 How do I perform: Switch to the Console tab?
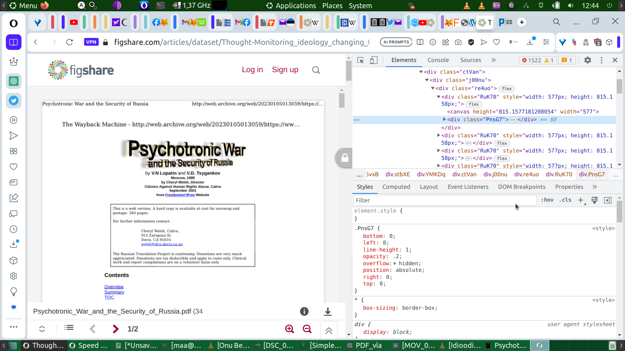[x=438, y=60]
